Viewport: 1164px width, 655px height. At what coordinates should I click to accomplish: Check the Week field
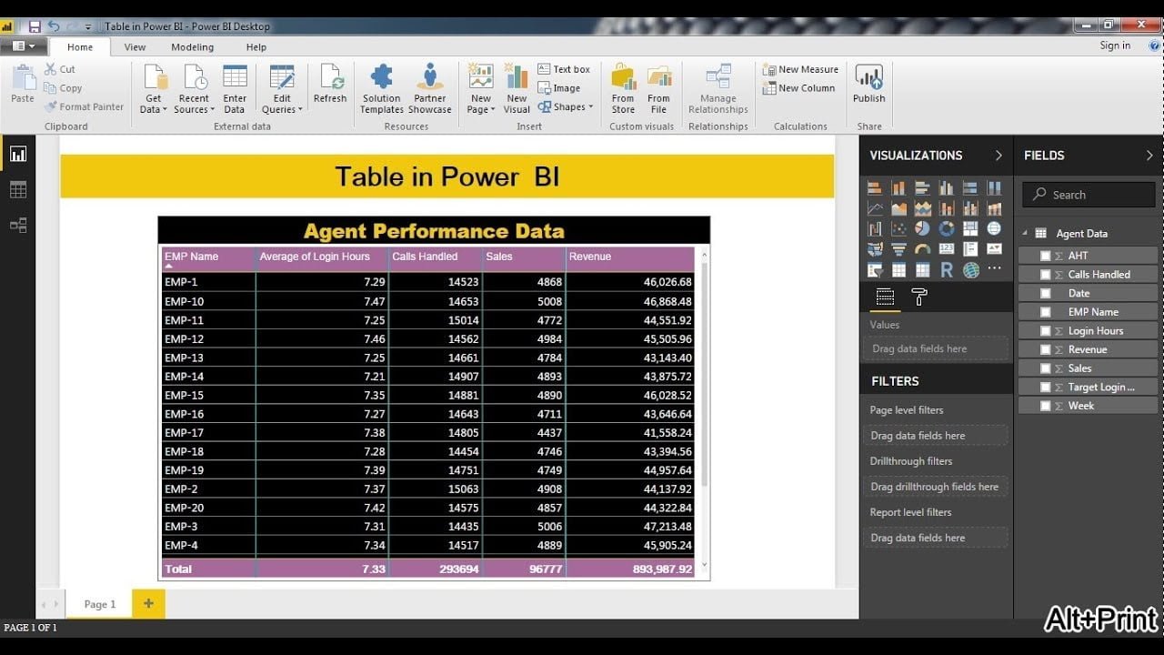pyautogui.click(x=1046, y=406)
